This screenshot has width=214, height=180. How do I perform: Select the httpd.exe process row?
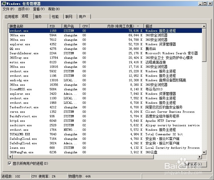(105, 121)
